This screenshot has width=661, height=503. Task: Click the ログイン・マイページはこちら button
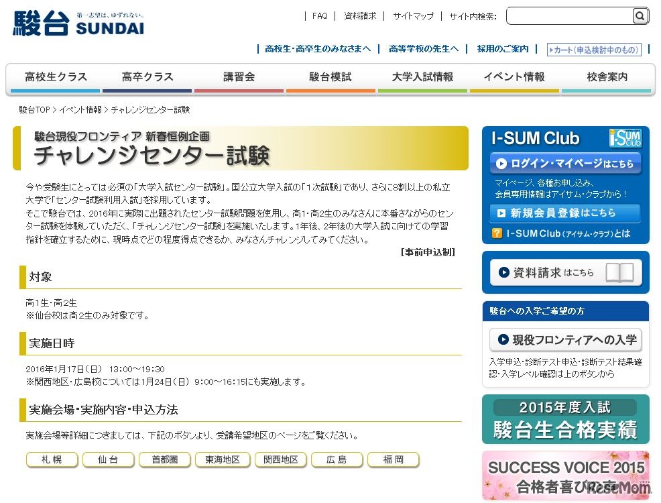[565, 164]
